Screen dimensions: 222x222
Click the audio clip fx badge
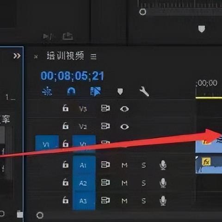pyautogui.click(x=206, y=162)
